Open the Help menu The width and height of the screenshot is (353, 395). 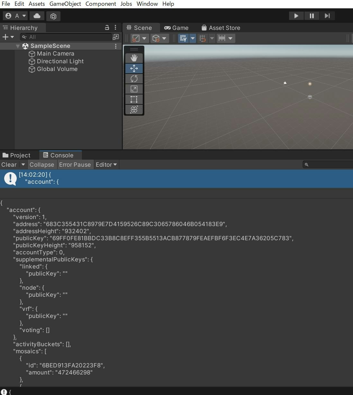tap(168, 4)
